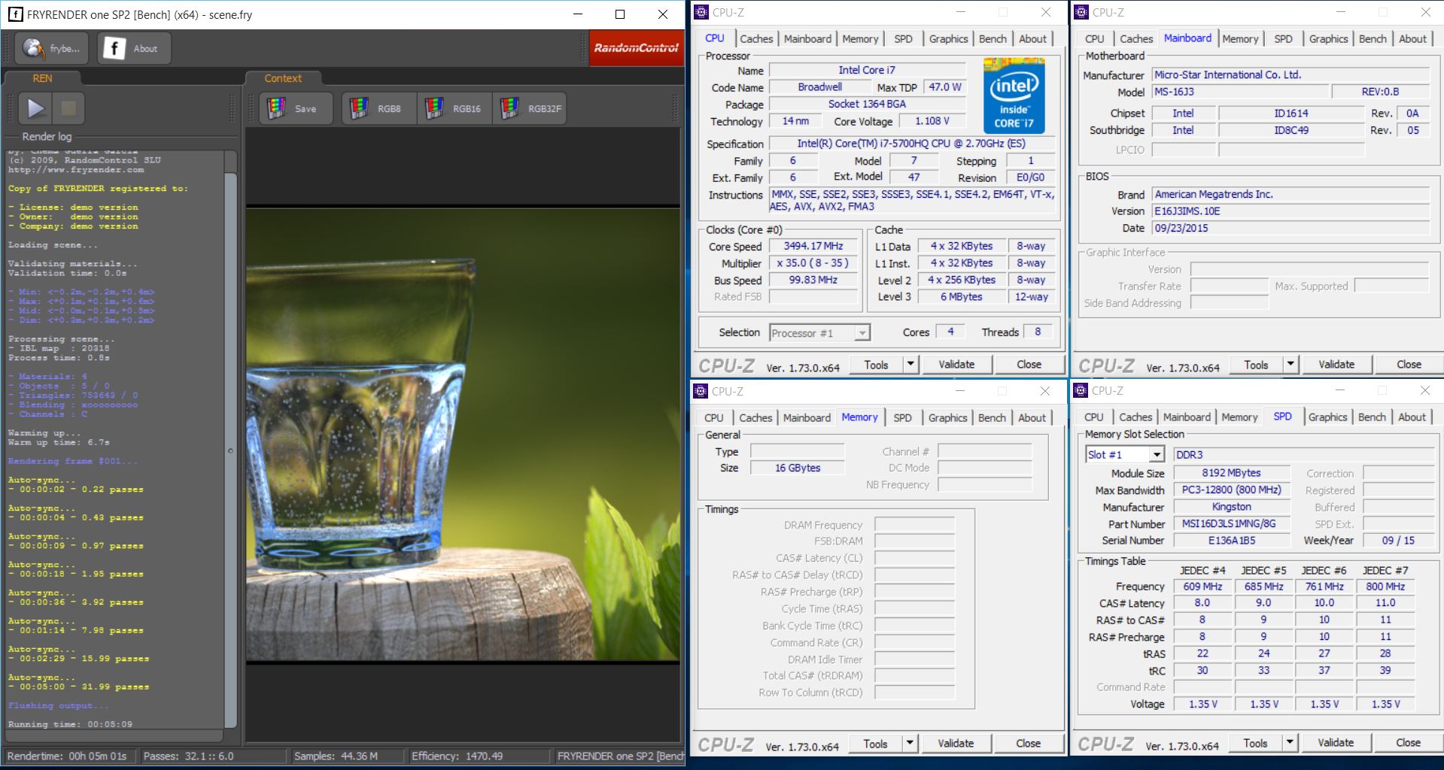1444x770 pixels.
Task: Open the Tools dropdown arrow in Memory window
Action: pos(910,744)
